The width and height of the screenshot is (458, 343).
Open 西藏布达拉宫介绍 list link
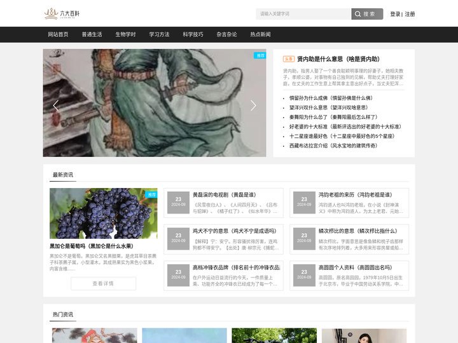pyautogui.click(x=333, y=145)
